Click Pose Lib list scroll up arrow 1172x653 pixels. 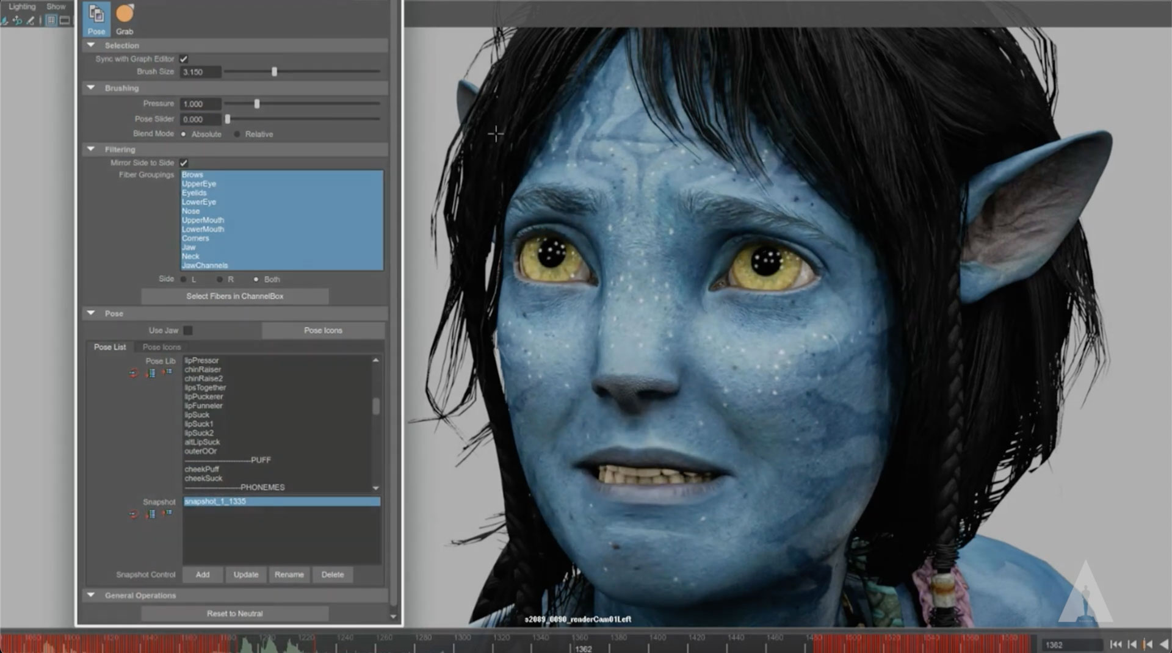pyautogui.click(x=376, y=360)
